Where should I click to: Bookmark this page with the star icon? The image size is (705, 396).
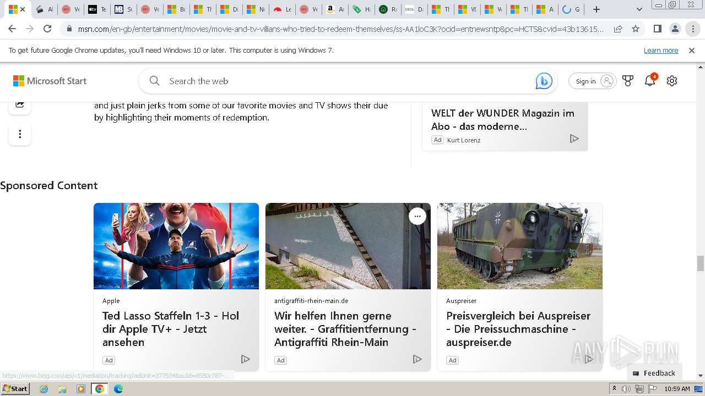636,29
